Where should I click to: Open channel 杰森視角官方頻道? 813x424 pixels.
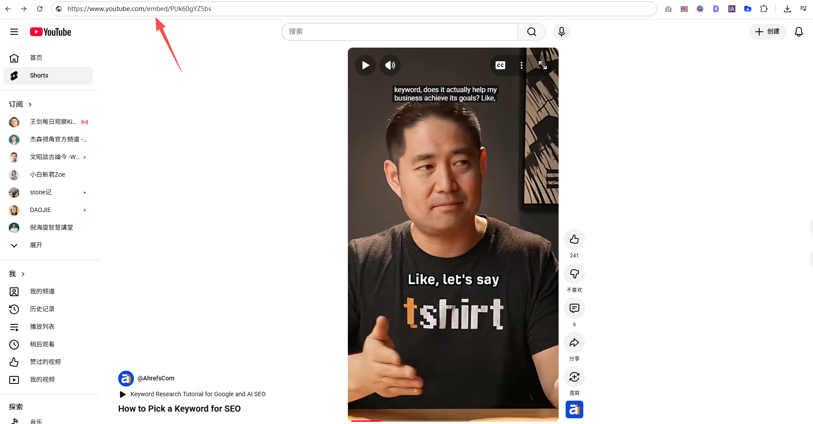(48, 139)
